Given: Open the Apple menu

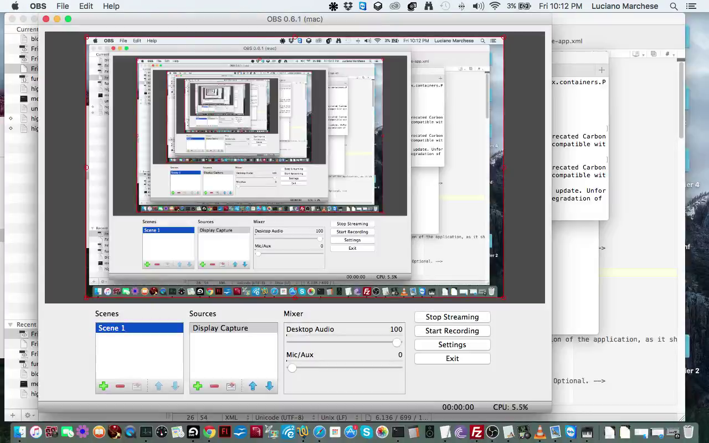Looking at the screenshot, I should coord(15,6).
